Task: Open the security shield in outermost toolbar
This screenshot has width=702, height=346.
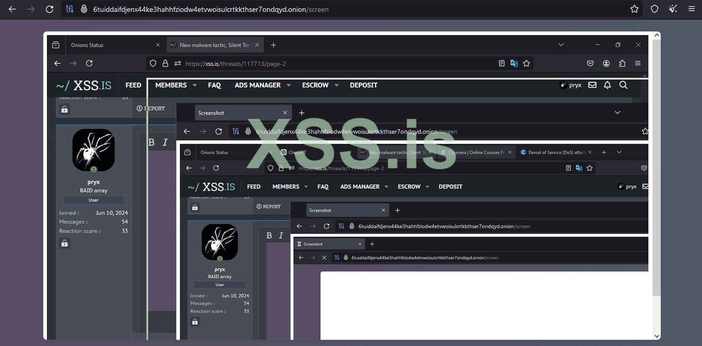Action: click(655, 9)
